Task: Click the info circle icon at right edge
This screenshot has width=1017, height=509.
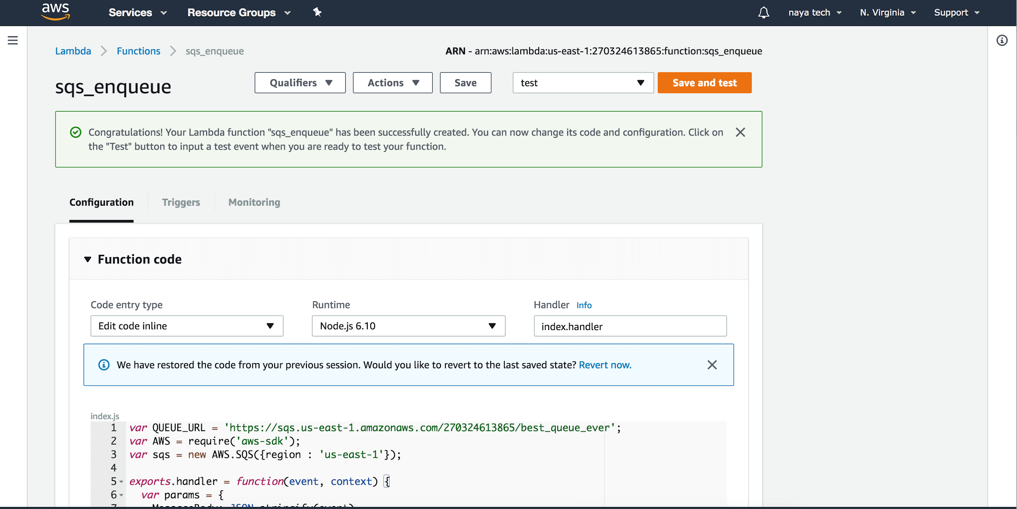Action: (x=1002, y=40)
